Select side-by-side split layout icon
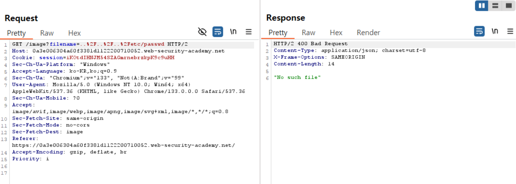Viewport: 516px width, 184px height. (481, 6)
